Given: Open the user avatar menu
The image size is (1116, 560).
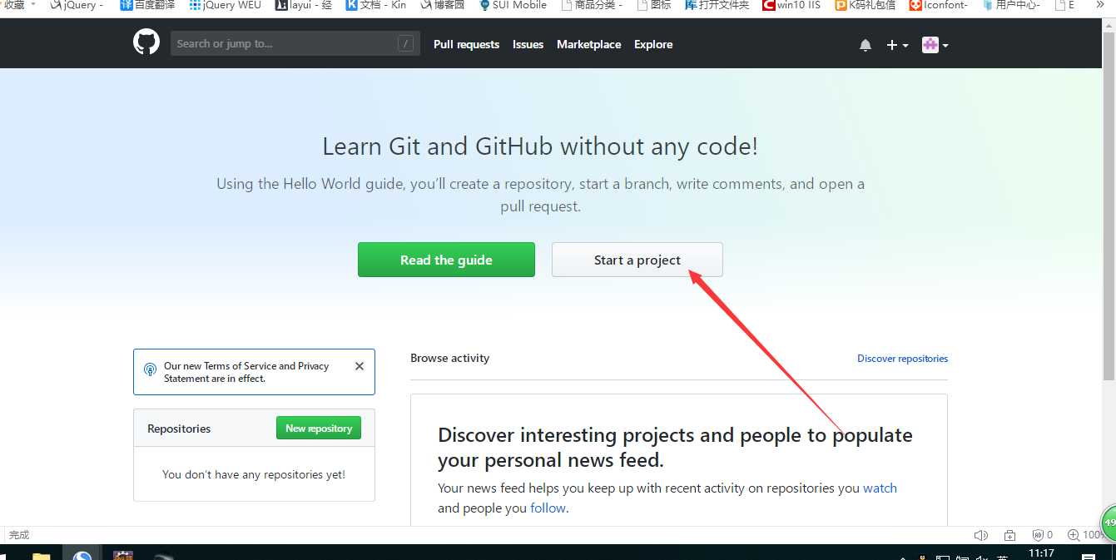Looking at the screenshot, I should (x=935, y=45).
